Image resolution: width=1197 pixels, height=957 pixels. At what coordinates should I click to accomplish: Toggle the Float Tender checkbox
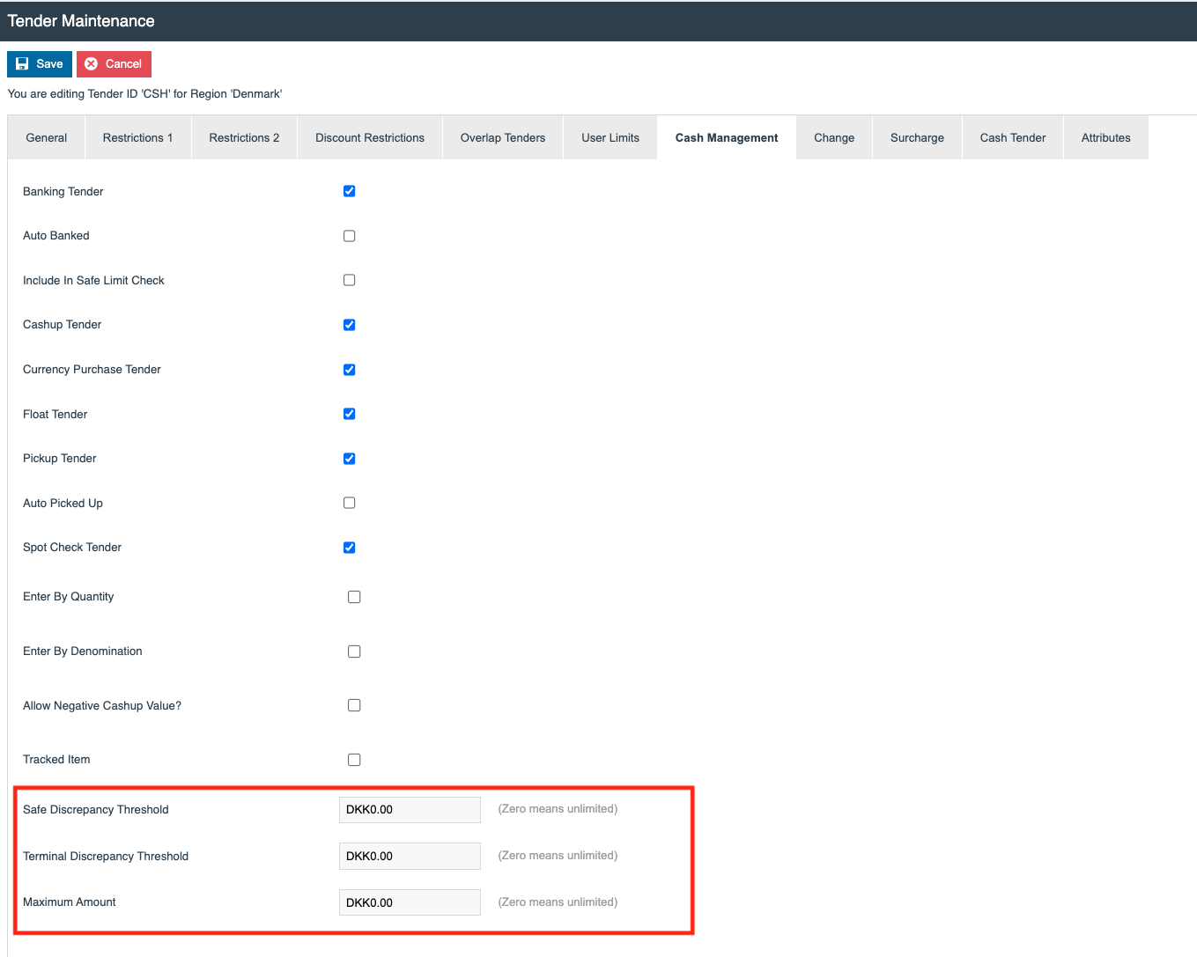tap(350, 414)
